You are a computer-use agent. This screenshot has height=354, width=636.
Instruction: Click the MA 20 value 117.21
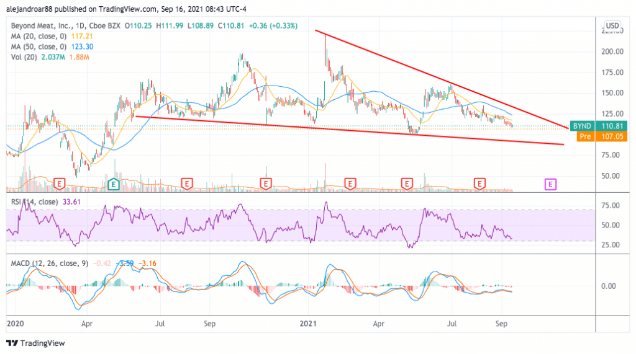coord(82,36)
